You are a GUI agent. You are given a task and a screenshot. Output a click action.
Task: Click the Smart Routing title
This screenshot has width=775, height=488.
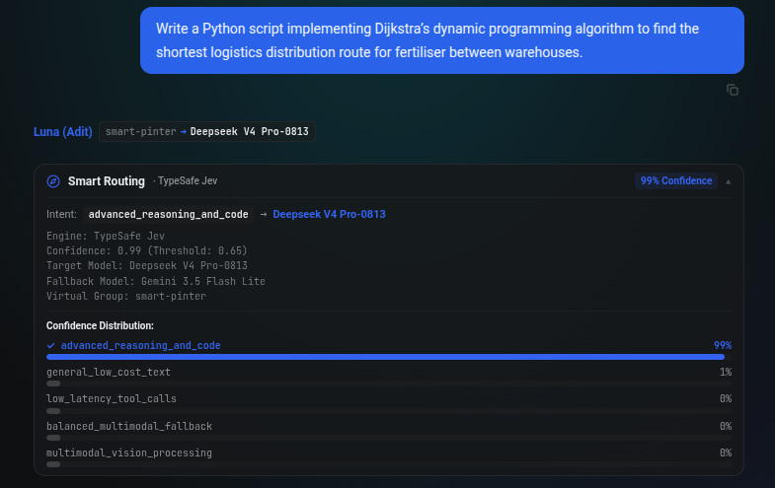point(107,181)
